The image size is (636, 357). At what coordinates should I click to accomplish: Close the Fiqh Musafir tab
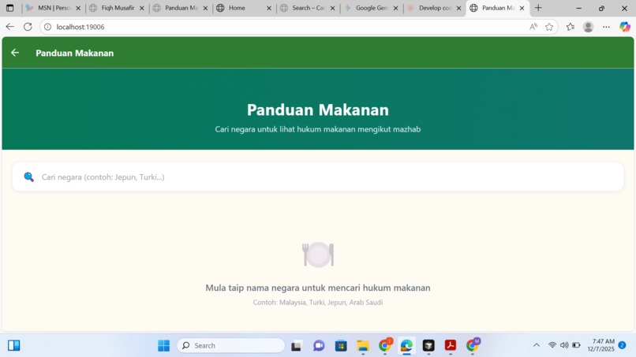coord(141,8)
